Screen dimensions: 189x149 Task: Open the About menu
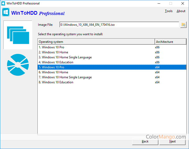181,11
